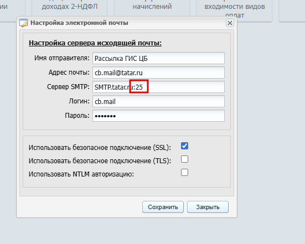Screen dimensions: 305x244
Task: Click the Закрыть button
Action: coord(208,207)
